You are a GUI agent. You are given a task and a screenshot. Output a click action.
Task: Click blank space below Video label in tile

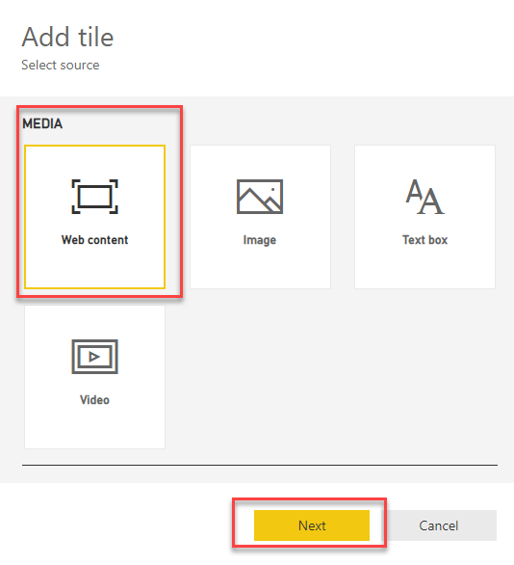click(x=94, y=428)
